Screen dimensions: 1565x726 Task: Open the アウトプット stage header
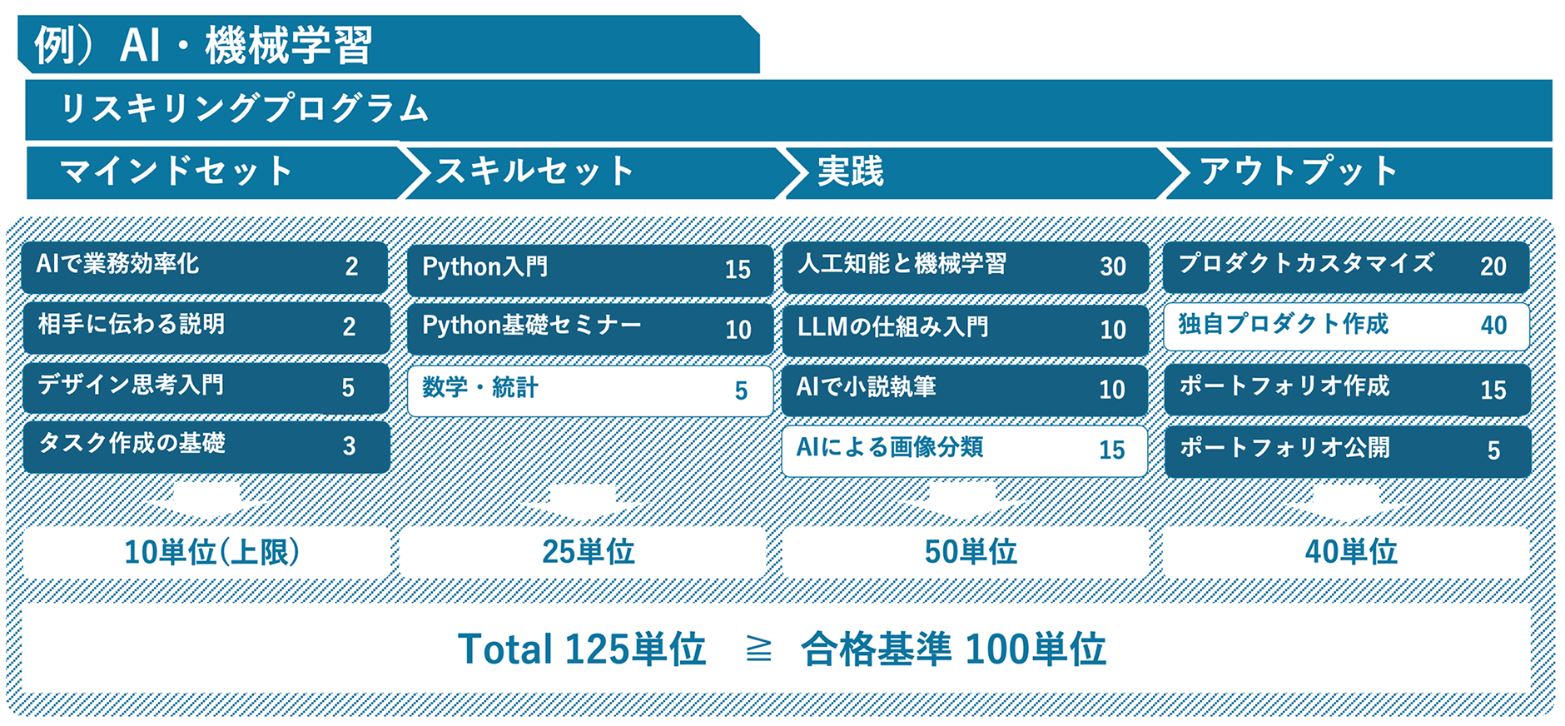(x=1357, y=172)
